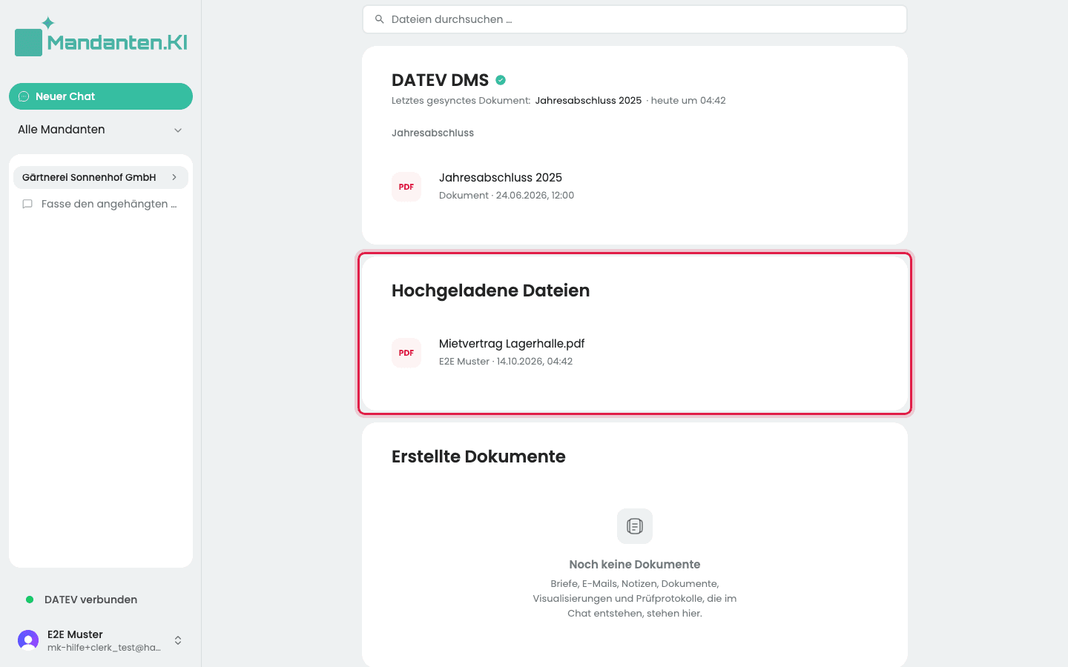The width and height of the screenshot is (1068, 667).
Task: Click the DATEV DMS verified badge
Action: 501,80
